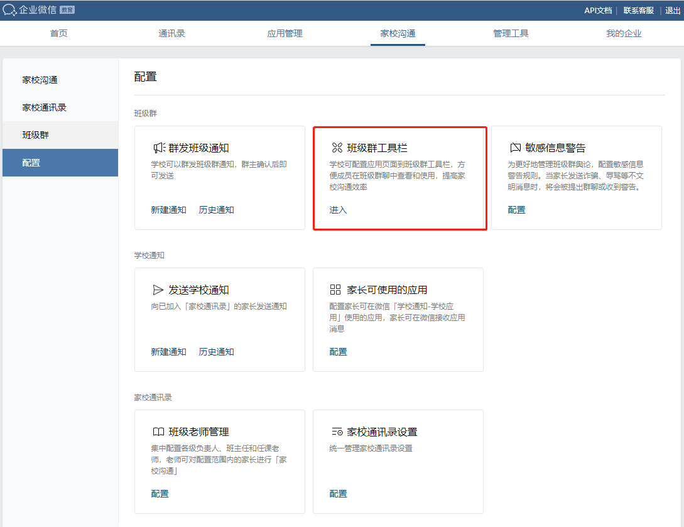This screenshot has width=684, height=527.
Task: Click the 教育 badge next to logo
Action: (x=67, y=10)
